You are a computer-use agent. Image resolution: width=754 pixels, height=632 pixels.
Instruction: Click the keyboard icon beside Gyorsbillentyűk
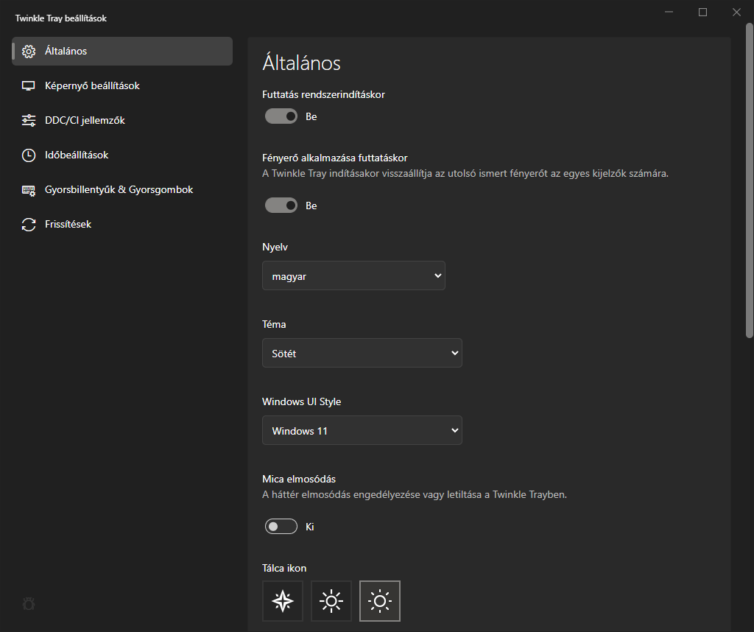[x=29, y=190]
